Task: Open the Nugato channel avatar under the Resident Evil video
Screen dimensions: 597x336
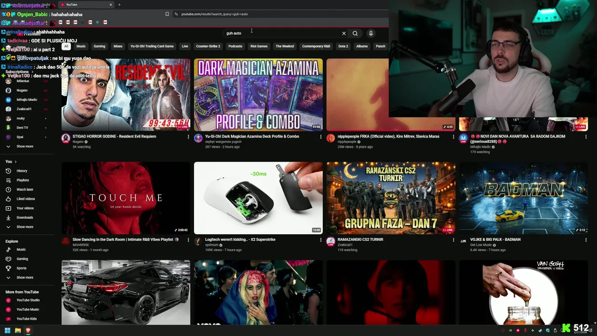Action: pyautogui.click(x=65, y=138)
